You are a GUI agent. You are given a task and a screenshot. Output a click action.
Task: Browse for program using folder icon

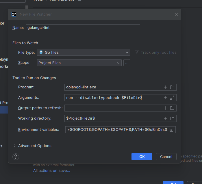(x=172, y=87)
